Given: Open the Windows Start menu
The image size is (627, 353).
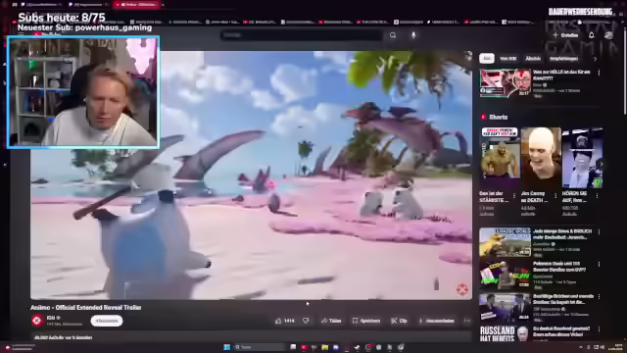Looking at the screenshot, I should [226, 347].
